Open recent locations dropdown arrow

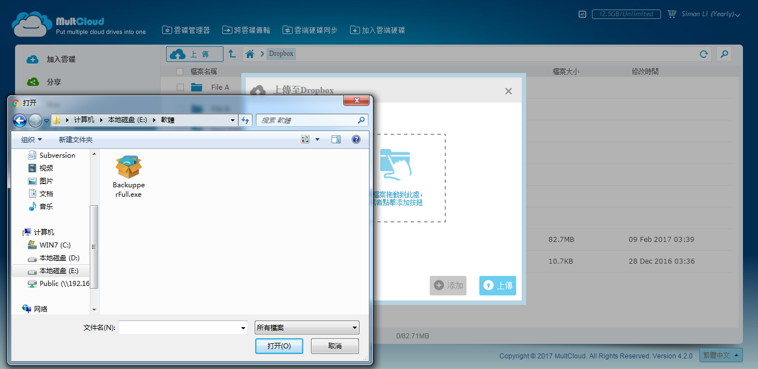tap(46, 120)
